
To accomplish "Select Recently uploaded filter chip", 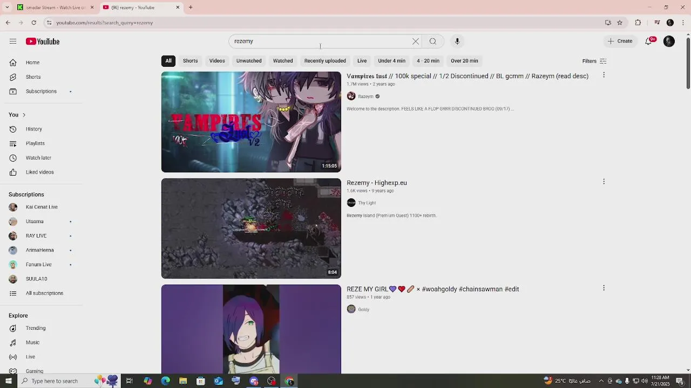I will pyautogui.click(x=325, y=61).
